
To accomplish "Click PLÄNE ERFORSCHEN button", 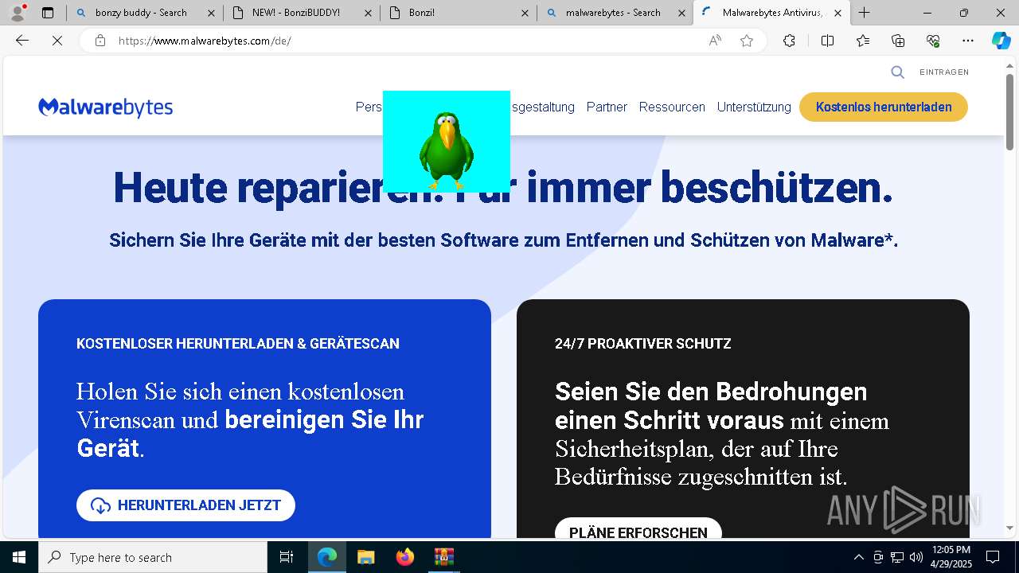I will [638, 529].
